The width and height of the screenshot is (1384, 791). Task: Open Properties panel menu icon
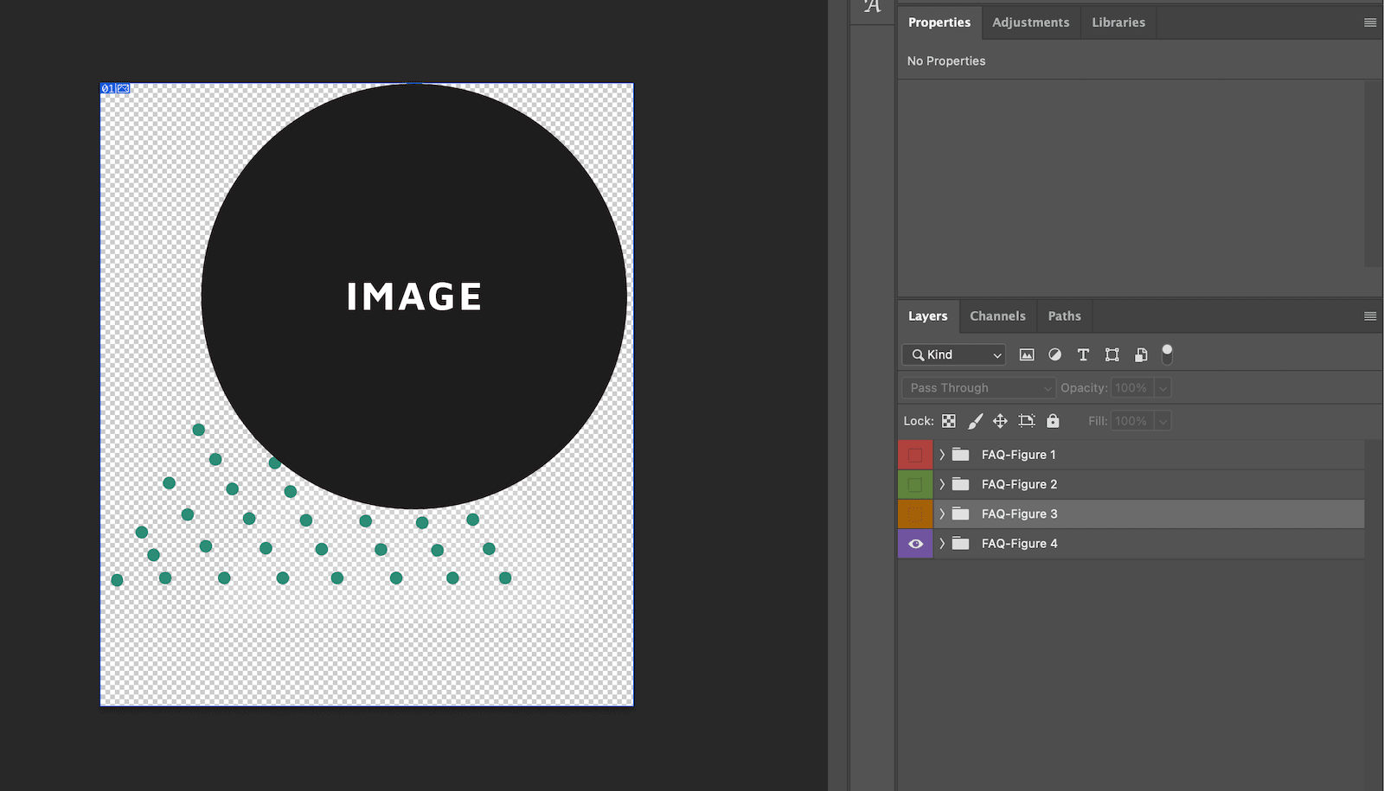pyautogui.click(x=1370, y=22)
